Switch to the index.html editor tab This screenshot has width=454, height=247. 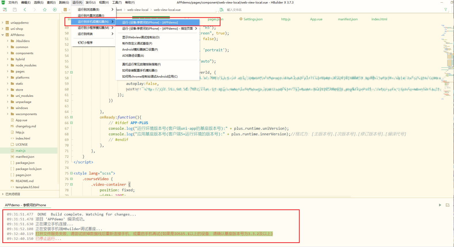[379, 19]
